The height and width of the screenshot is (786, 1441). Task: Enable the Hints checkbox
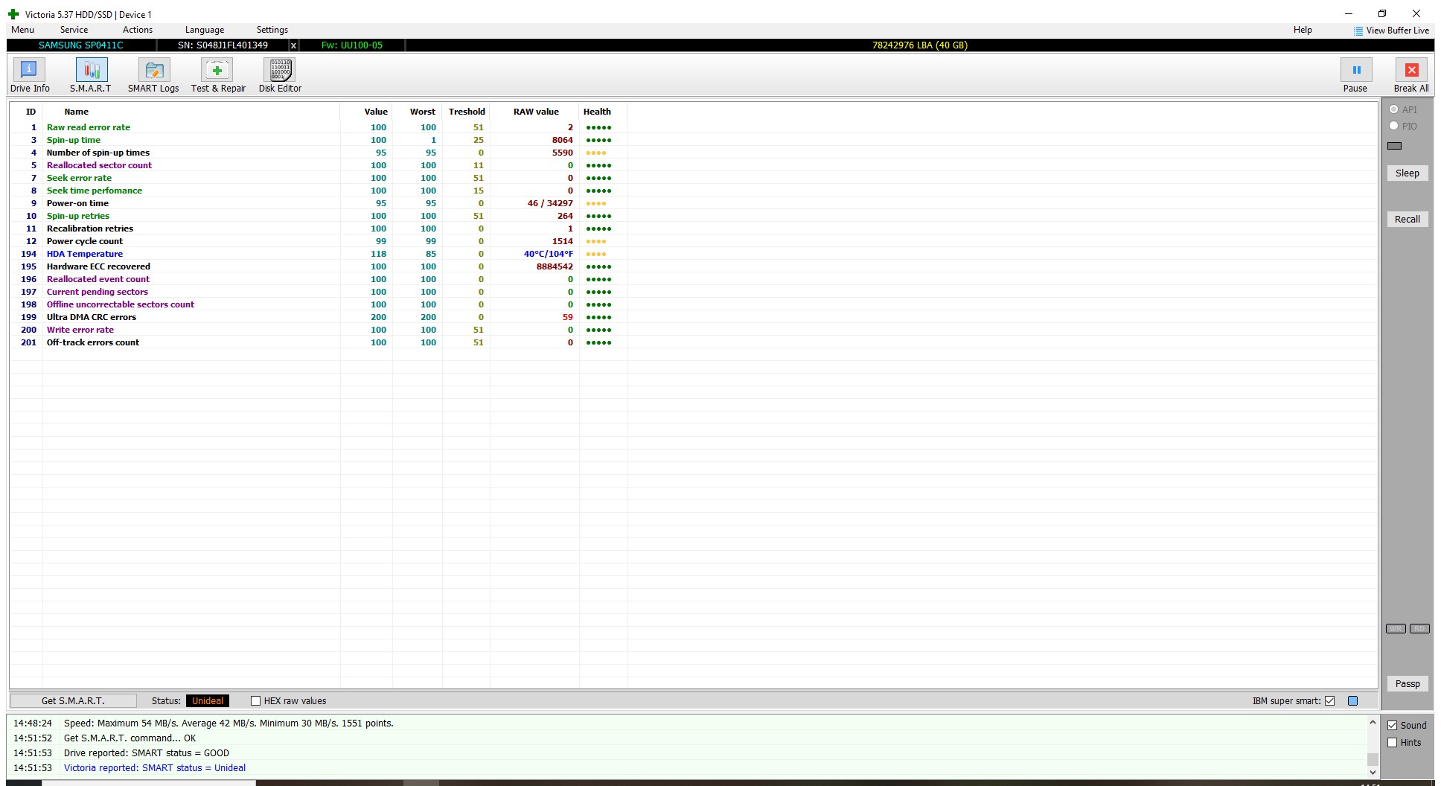point(1393,743)
